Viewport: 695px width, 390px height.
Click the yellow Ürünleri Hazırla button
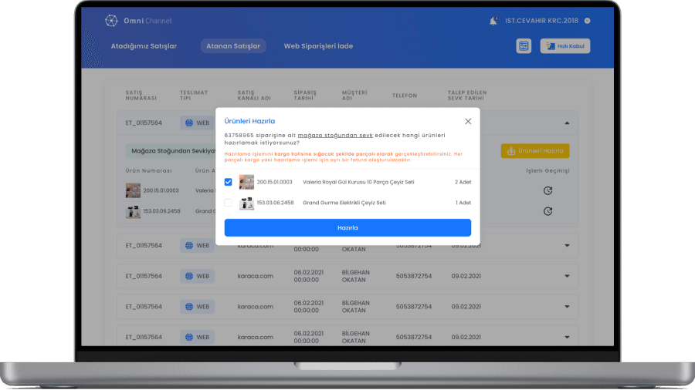(535, 151)
